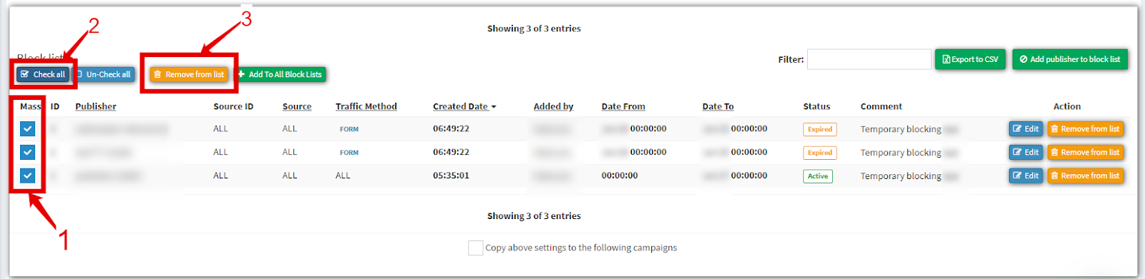Remove second row entry from list
This screenshot has width=1145, height=279.
pyautogui.click(x=1086, y=152)
